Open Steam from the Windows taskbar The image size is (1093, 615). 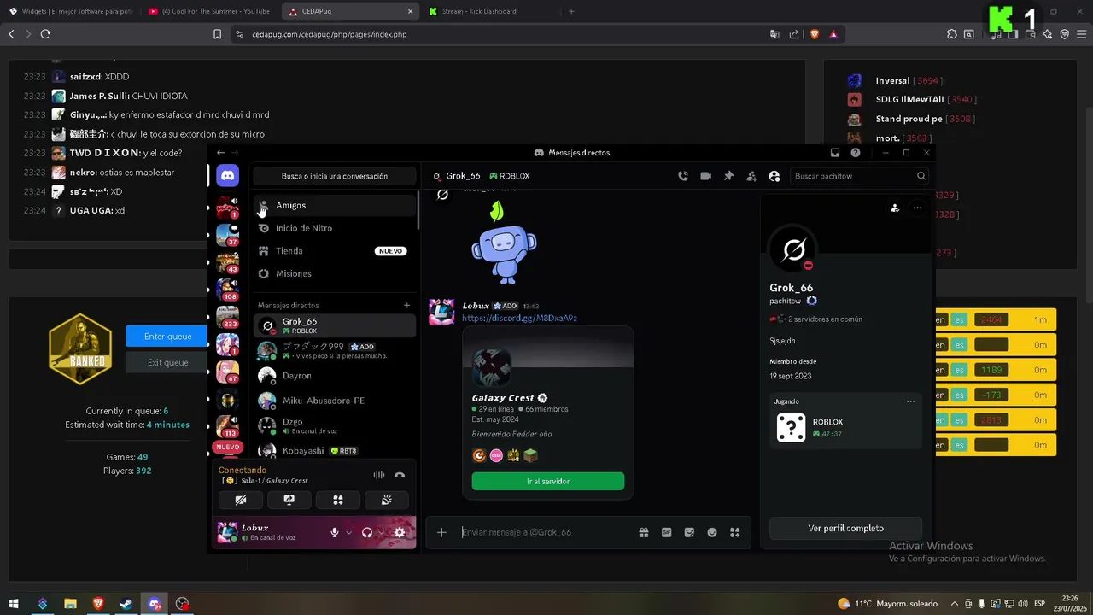click(x=126, y=604)
